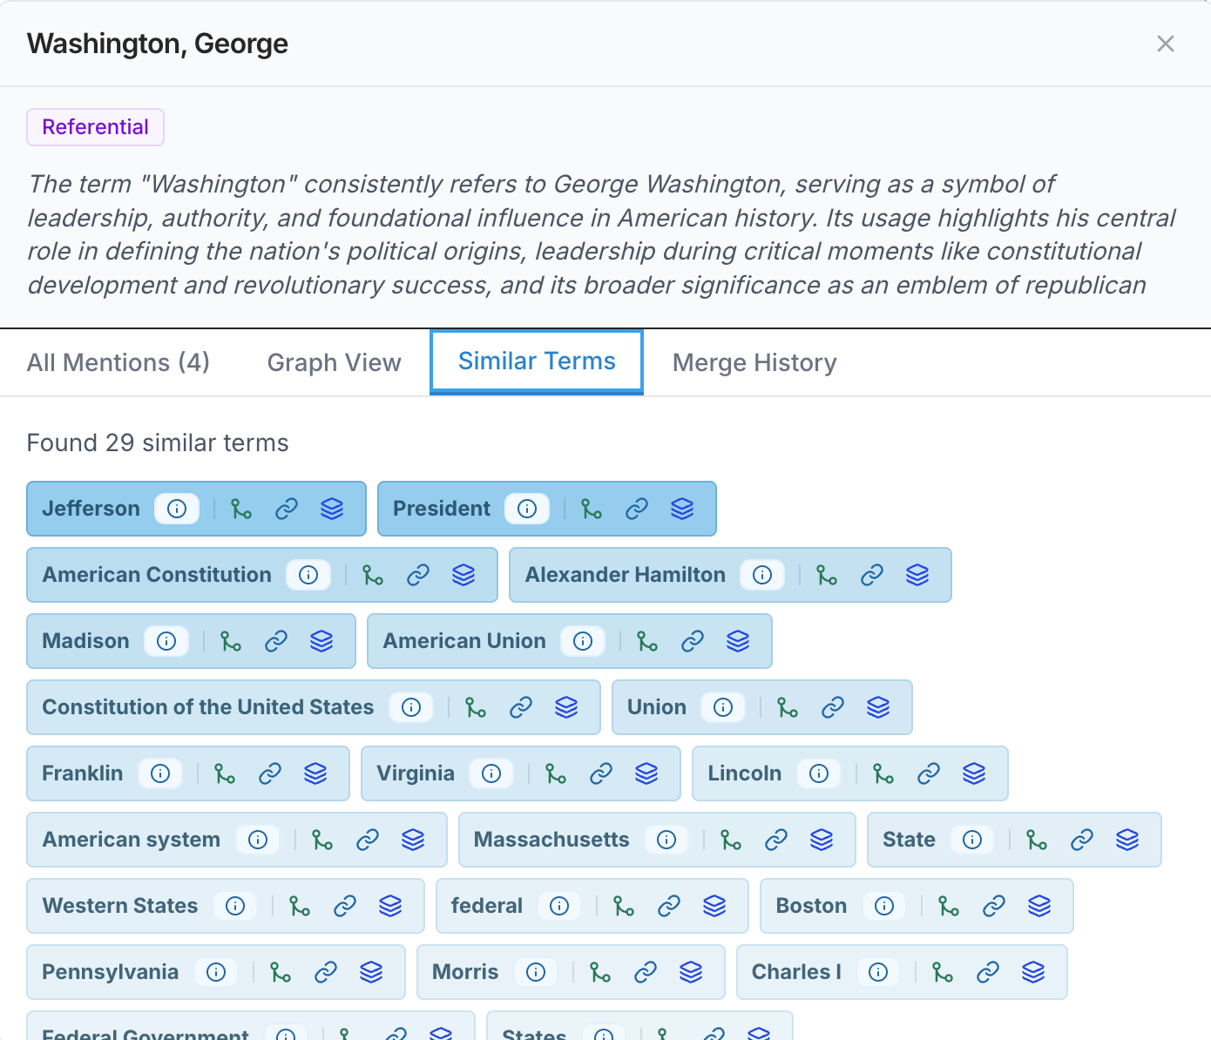Click the graph node icon beside Pennsylvania
The height and width of the screenshot is (1040, 1211).
(281, 972)
